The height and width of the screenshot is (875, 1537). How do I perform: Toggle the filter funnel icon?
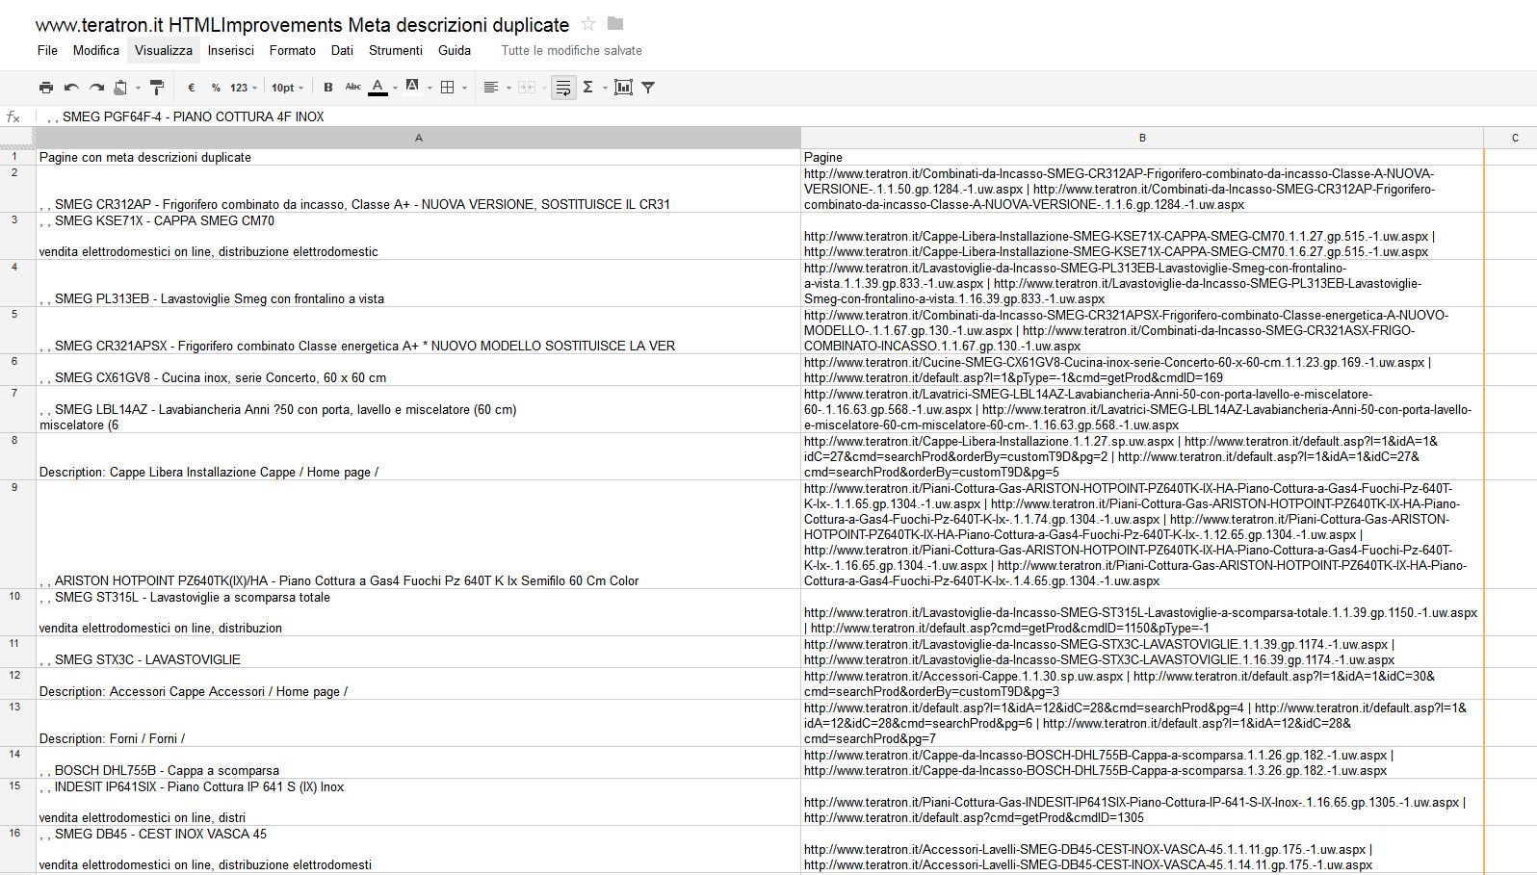click(649, 88)
